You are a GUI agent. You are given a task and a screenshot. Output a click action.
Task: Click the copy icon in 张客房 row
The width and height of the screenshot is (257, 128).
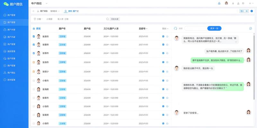click(167, 115)
